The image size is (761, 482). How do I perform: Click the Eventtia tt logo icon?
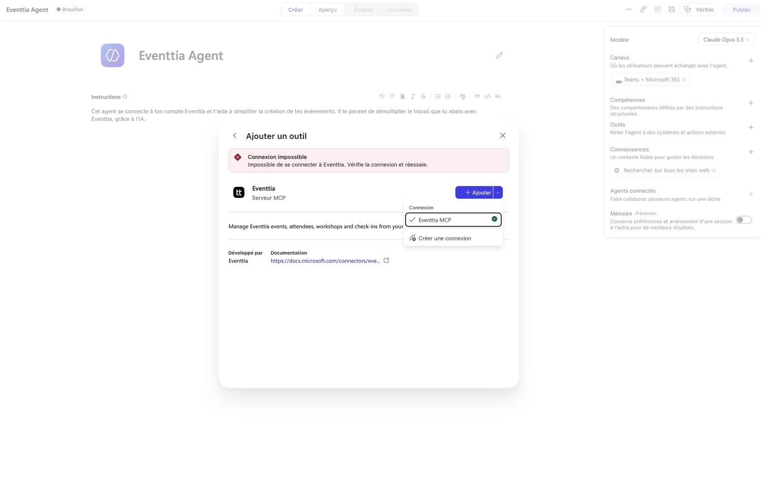(x=239, y=192)
